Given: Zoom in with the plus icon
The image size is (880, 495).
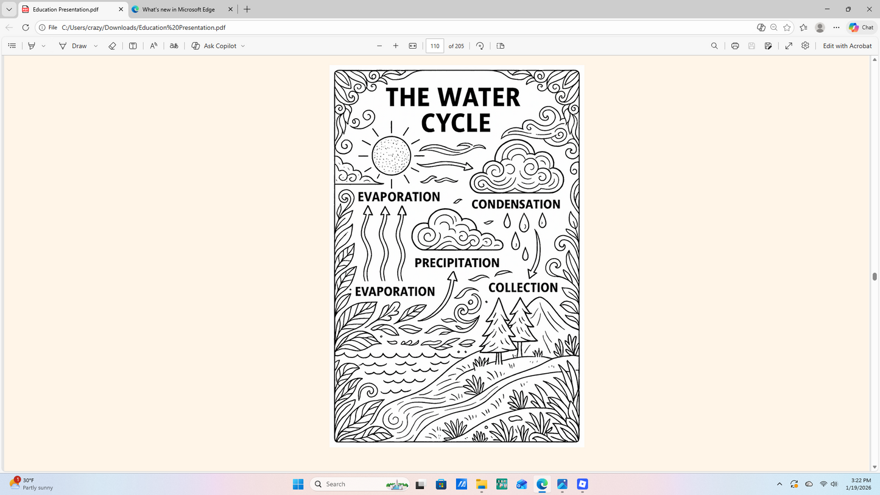Looking at the screenshot, I should [396, 46].
